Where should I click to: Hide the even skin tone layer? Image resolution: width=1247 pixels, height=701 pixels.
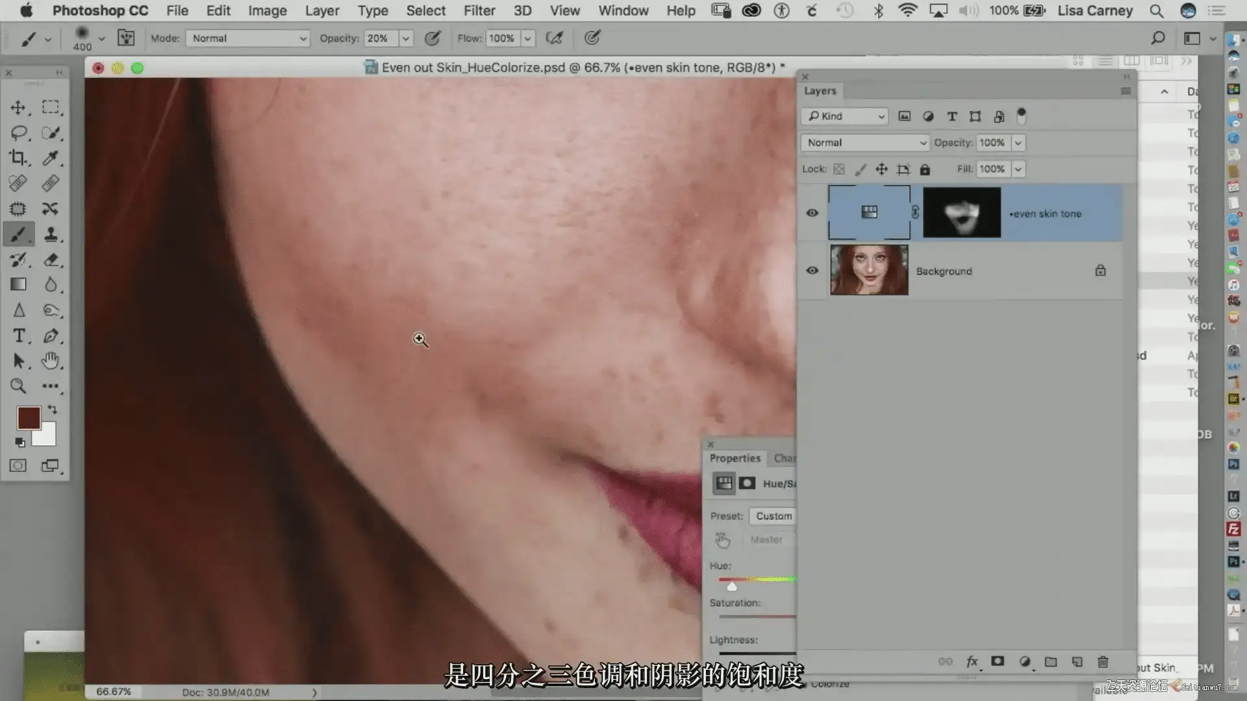[812, 213]
